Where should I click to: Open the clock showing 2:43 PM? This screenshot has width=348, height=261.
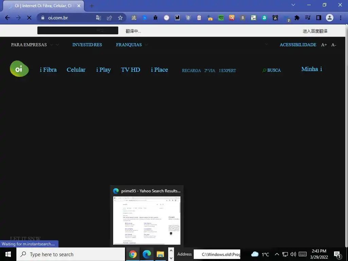319,254
